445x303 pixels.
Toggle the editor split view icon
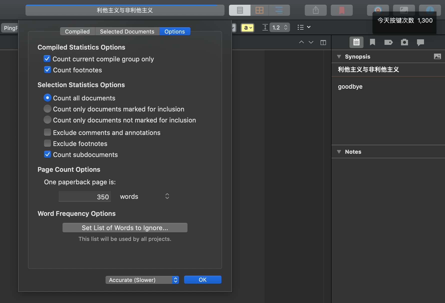323,43
